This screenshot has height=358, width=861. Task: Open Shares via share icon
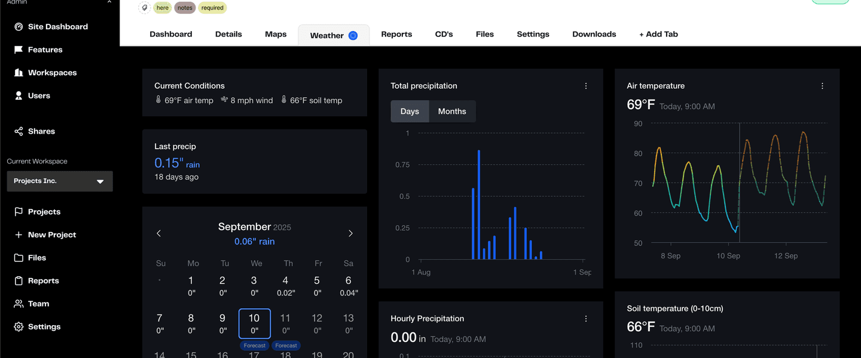(x=19, y=131)
